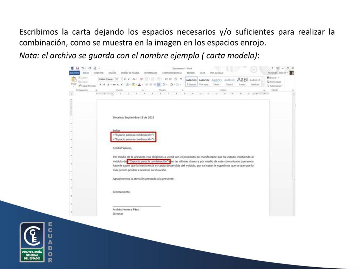The width and height of the screenshot is (359, 269).
Task: Click the 'Cordial Saludo,' line in document
Action: coord(122,148)
